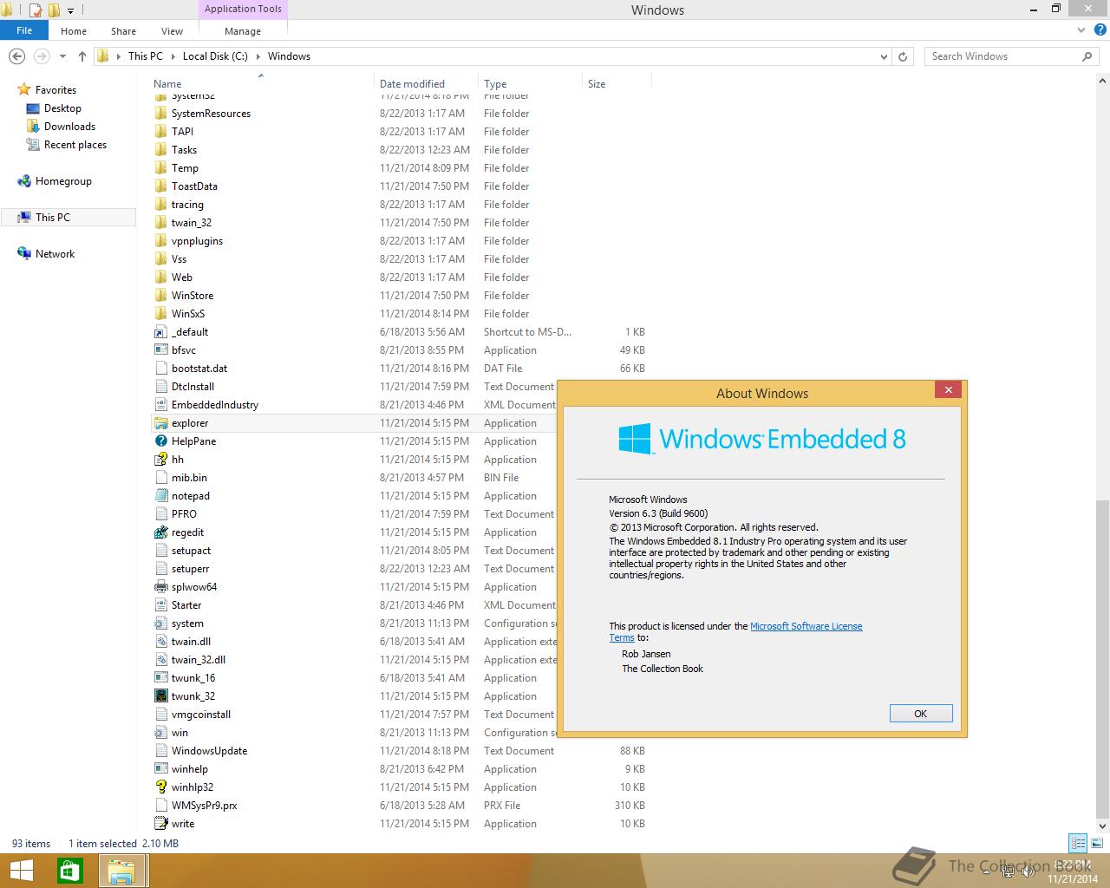1110x888 pixels.
Task: Click the Properties quick access toolbar icon
Action: tap(35, 10)
